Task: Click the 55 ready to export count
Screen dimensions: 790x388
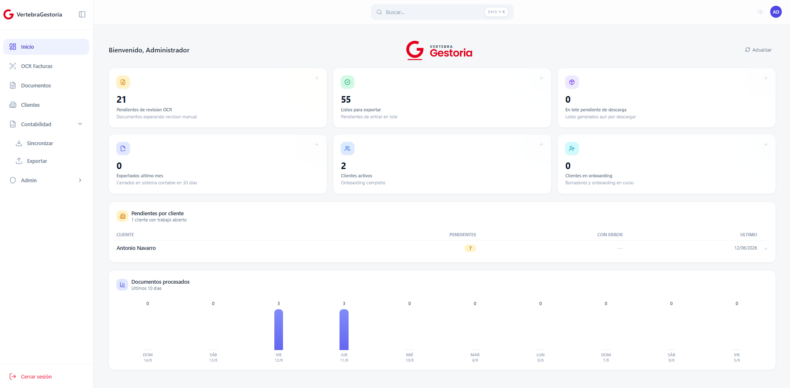Action: pos(346,99)
